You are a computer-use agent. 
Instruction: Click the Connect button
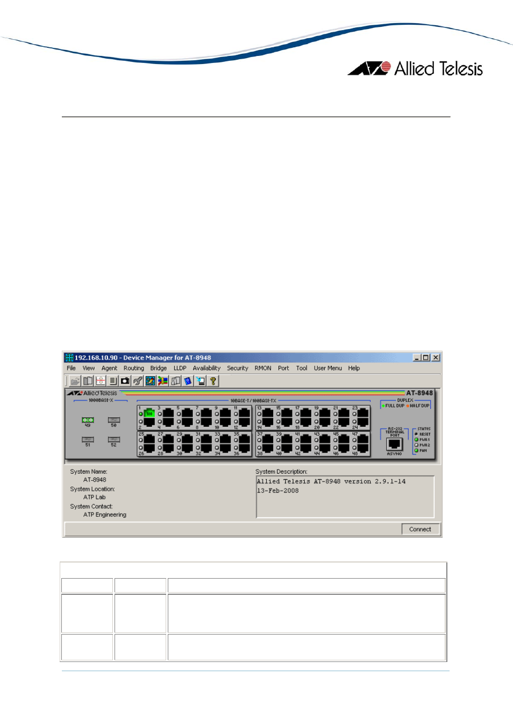[421, 529]
